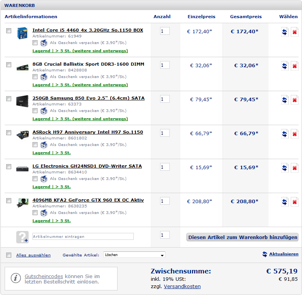The height and width of the screenshot is (297, 302).
Task: Open Intel Core i5 4460 product link
Action: point(88,30)
